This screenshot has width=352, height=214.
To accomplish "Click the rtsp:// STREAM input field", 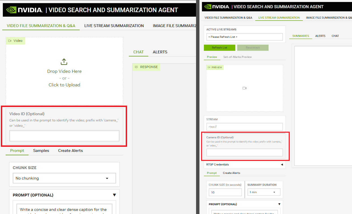I will [x=244, y=126].
